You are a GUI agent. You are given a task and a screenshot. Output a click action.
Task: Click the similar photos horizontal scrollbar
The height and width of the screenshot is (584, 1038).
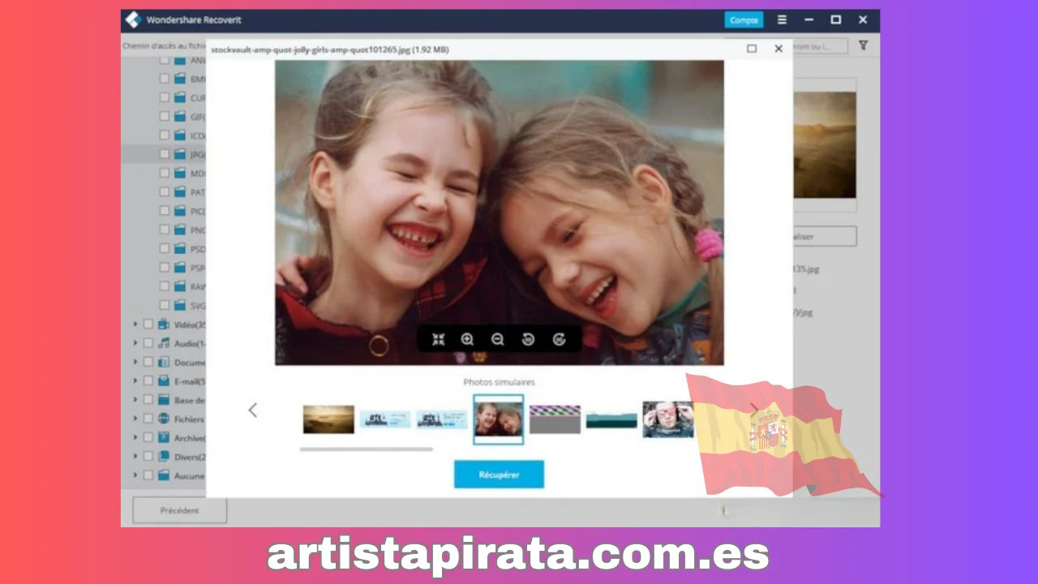(x=366, y=449)
